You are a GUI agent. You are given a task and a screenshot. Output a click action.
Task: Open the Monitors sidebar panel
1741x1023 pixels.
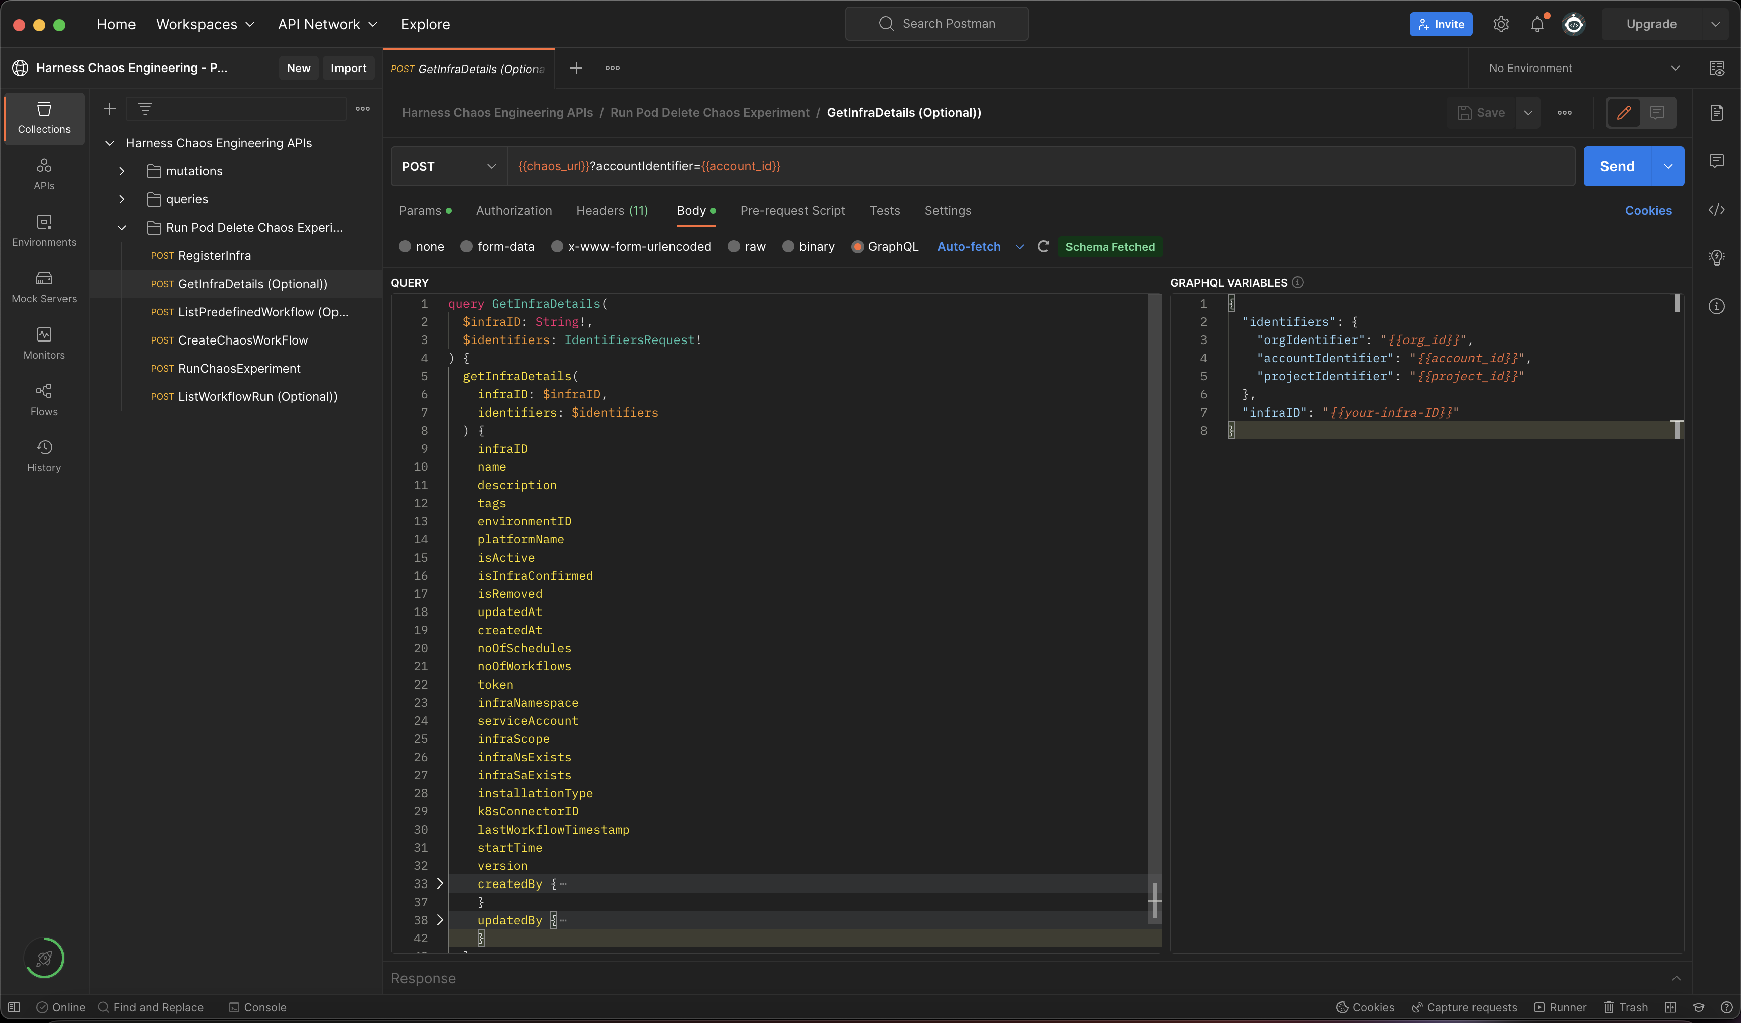44,344
